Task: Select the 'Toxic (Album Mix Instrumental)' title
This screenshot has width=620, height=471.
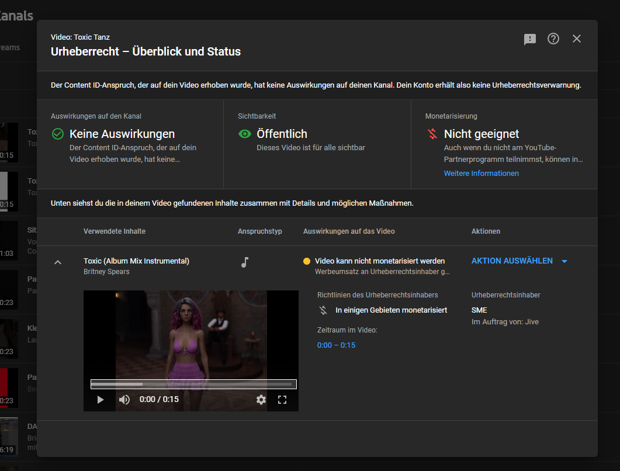Action: click(136, 261)
